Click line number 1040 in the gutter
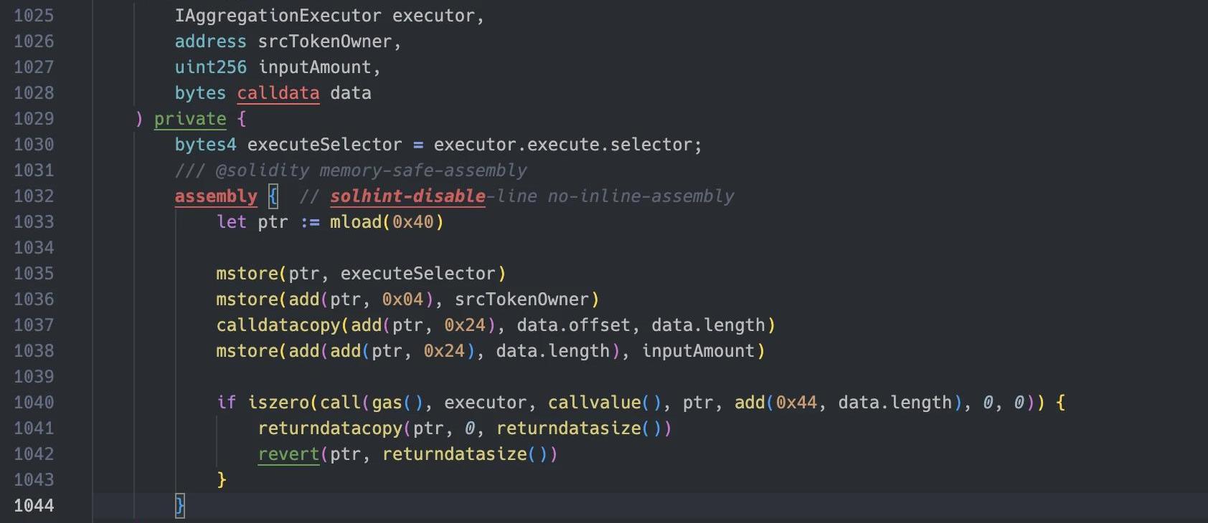1208x523 pixels. coord(34,403)
